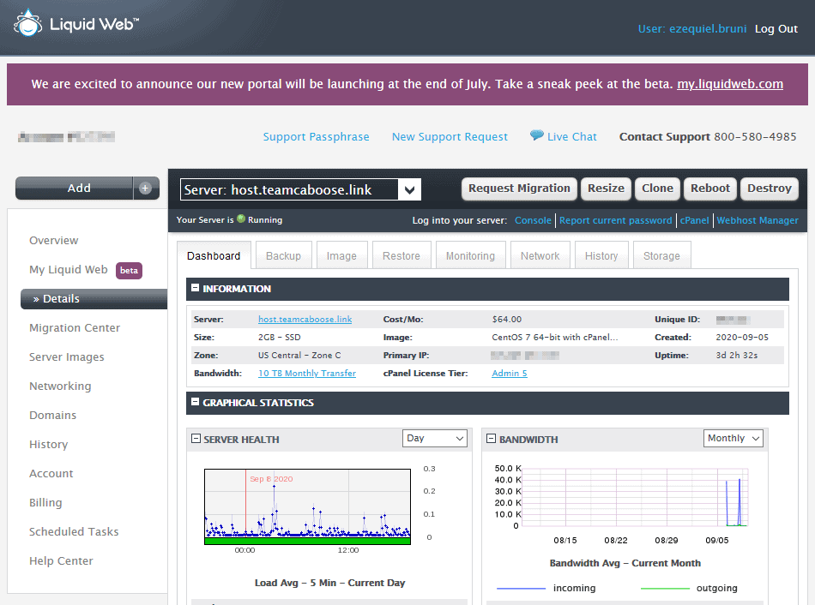Switch to the Network tab

(540, 255)
